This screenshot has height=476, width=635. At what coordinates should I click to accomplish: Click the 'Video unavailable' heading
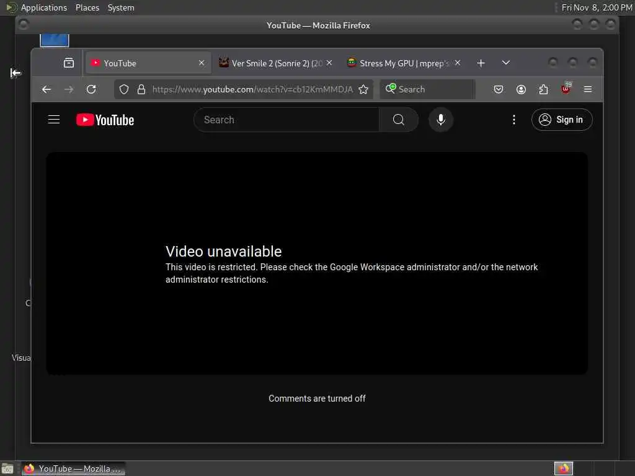tap(223, 252)
